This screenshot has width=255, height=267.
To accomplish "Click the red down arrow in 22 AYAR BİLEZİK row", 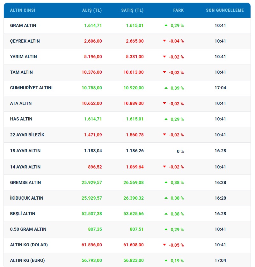I will 164,134.
